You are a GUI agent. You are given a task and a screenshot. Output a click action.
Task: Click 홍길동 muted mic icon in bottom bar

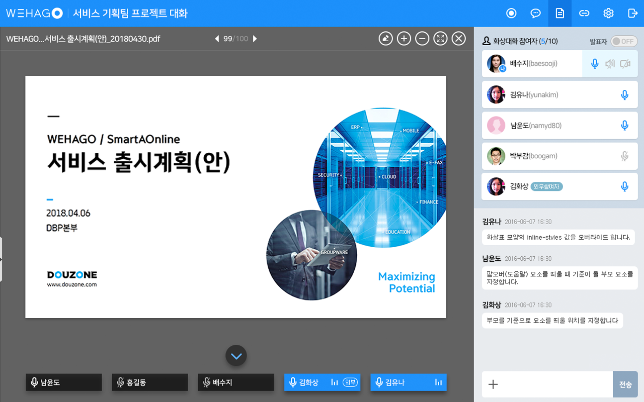click(x=120, y=382)
